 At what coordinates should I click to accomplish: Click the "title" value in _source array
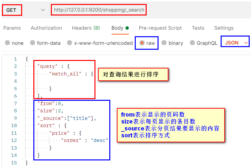[80, 118]
